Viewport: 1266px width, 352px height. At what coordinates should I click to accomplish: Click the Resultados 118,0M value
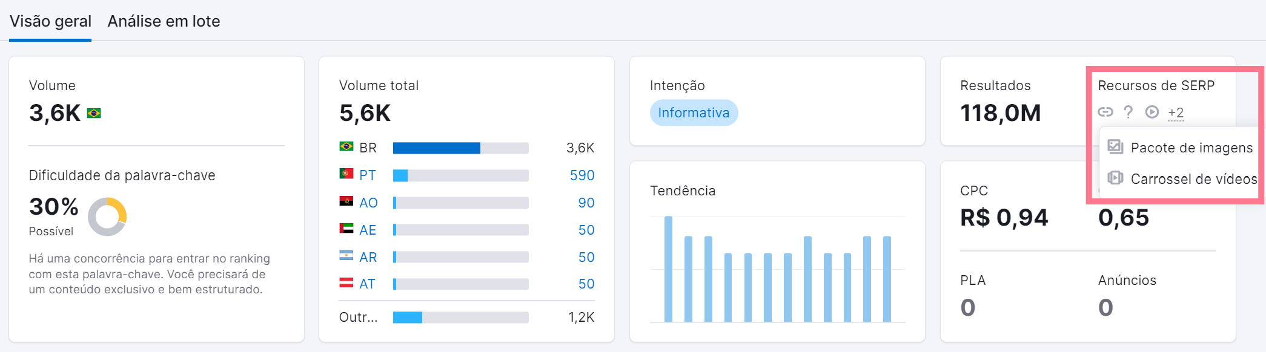point(1001,113)
